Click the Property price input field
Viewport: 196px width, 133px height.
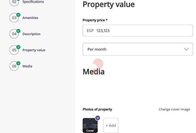click(x=141, y=31)
